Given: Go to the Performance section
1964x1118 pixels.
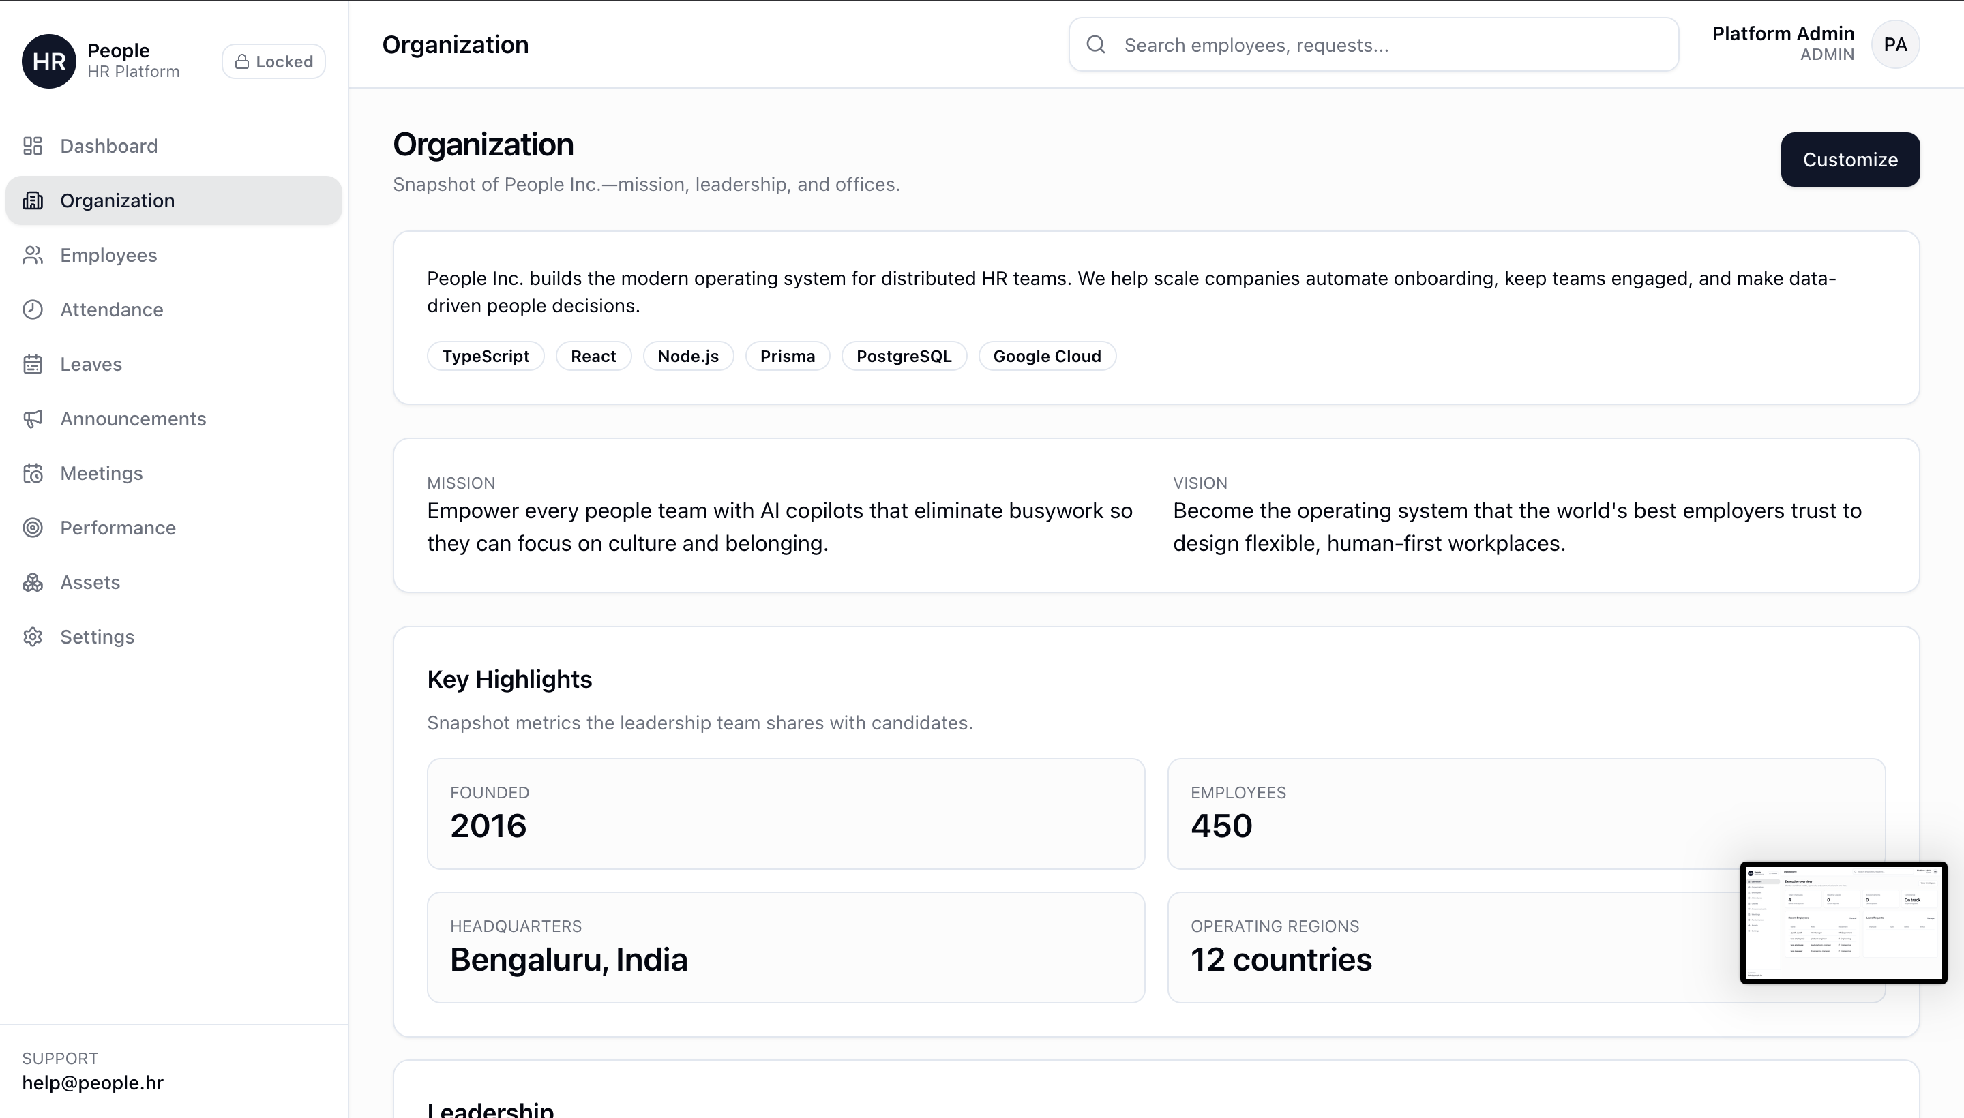Looking at the screenshot, I should [117, 528].
